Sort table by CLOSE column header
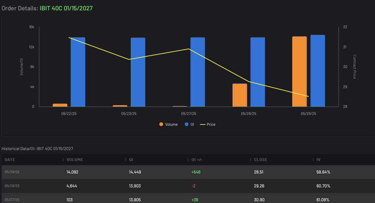This screenshot has height=203, width=375. (261, 160)
